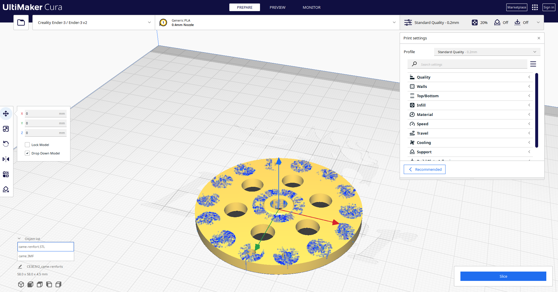The width and height of the screenshot is (558, 292).
Task: Disable the Drop Down Model checkbox
Action: (27, 153)
